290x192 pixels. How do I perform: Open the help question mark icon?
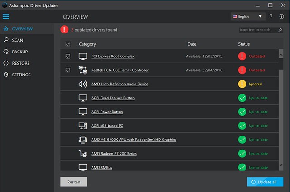coord(271,17)
